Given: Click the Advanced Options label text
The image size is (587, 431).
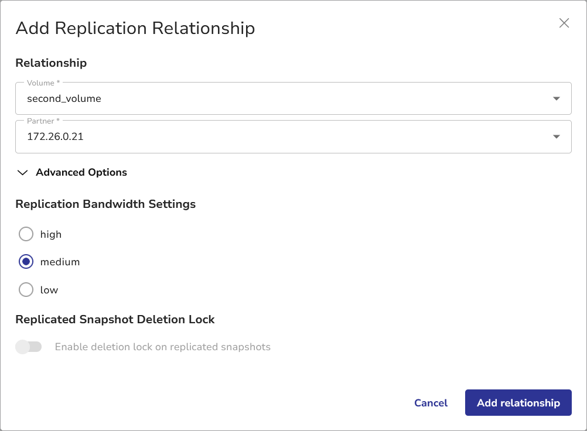Looking at the screenshot, I should (81, 172).
